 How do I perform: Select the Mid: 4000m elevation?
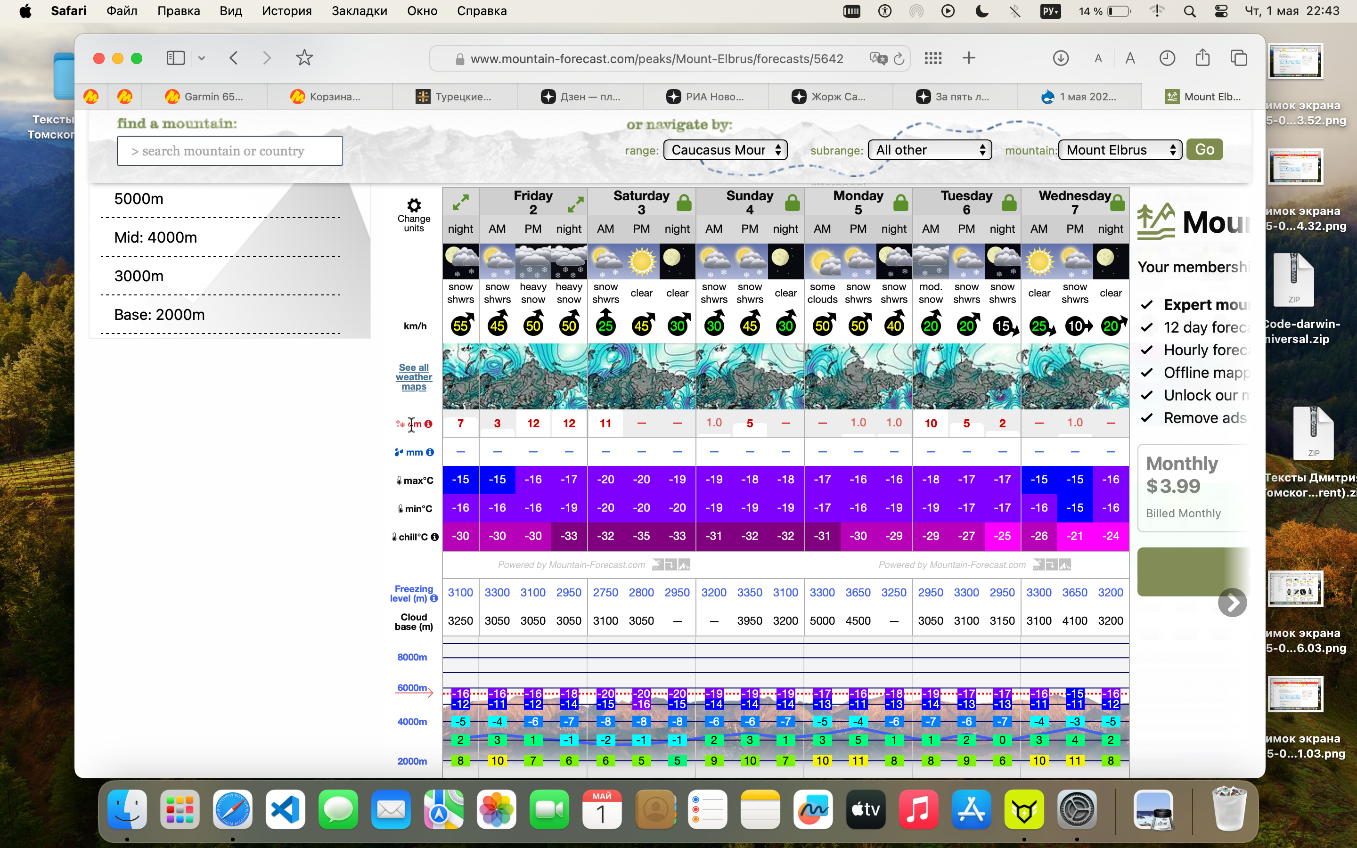point(155,237)
